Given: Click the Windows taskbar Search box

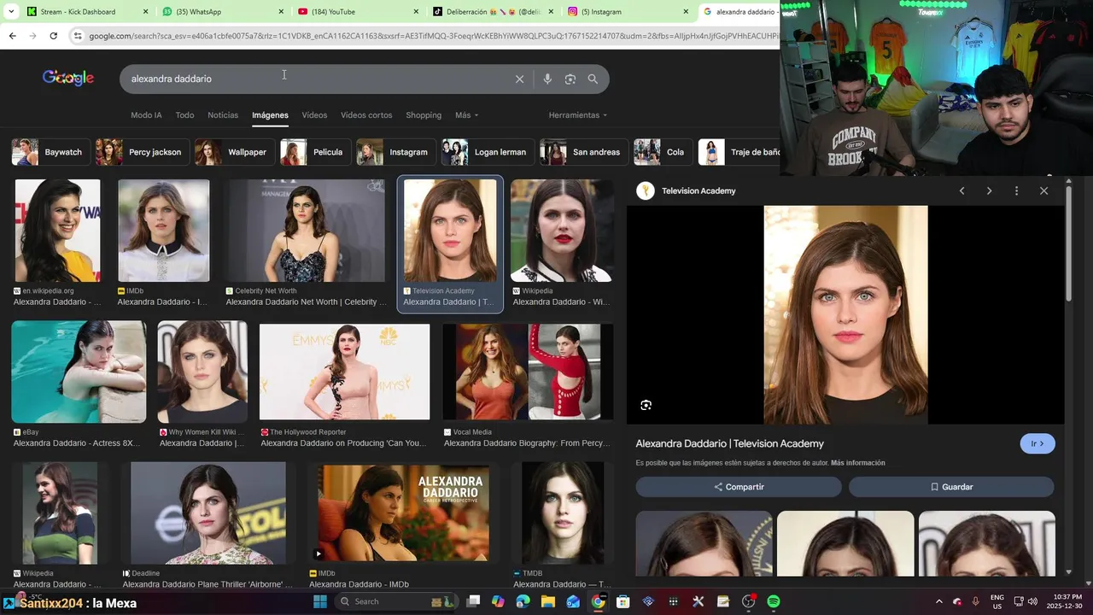Looking at the screenshot, I should click(397, 601).
